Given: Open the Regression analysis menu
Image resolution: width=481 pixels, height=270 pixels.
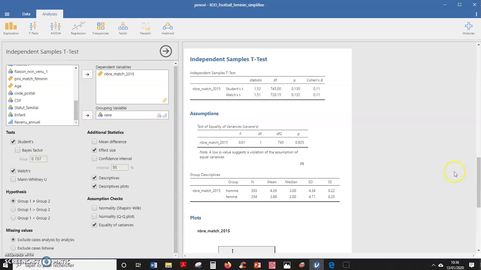Looking at the screenshot, I should pyautogui.click(x=78, y=28).
